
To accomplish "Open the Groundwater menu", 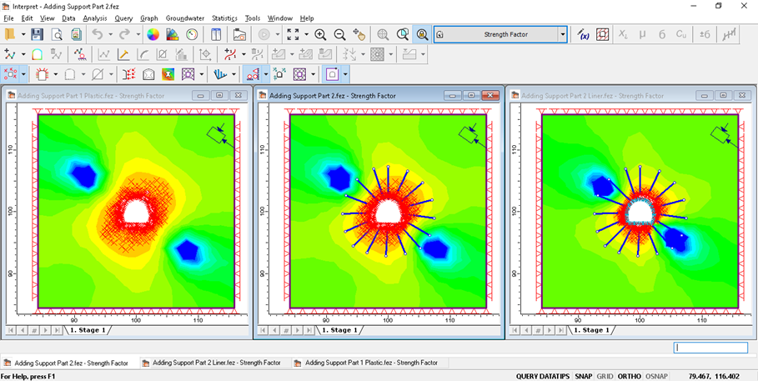I will pyautogui.click(x=184, y=18).
